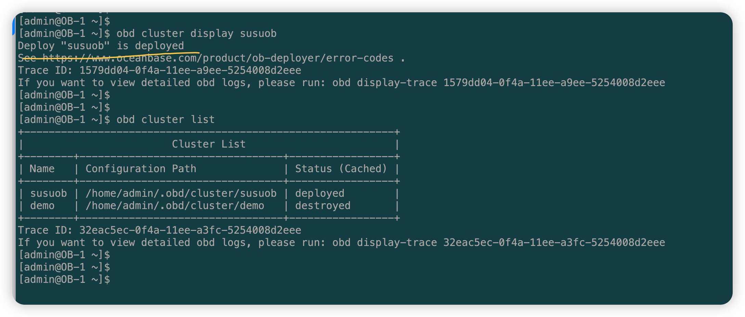
Task: Click the topmost [admin@OB-1 ~]$ prompt
Action: click(64, 21)
